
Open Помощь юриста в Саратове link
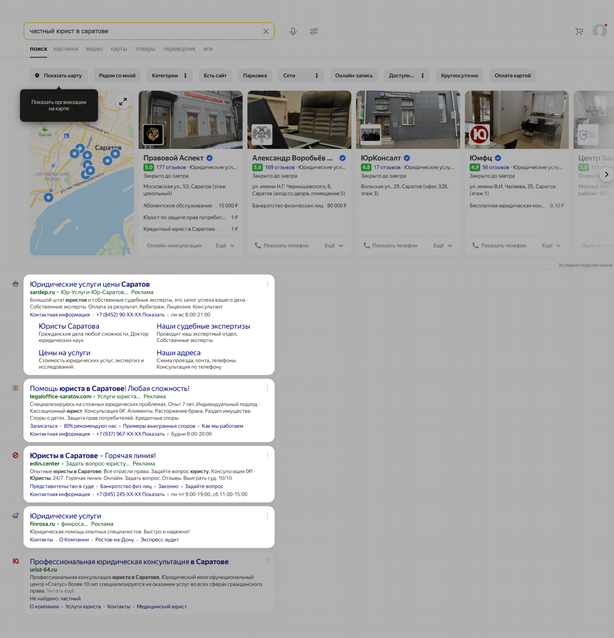110,388
